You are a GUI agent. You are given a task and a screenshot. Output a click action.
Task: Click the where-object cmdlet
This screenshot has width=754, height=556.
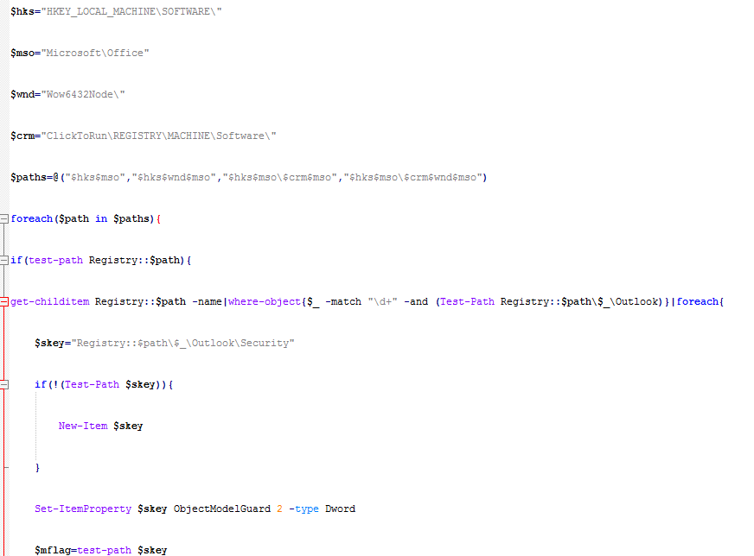coord(264,301)
